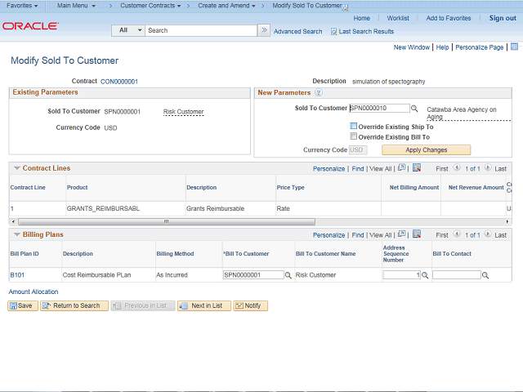Screen dimensions: 523x392
Task: Click contract line 1 link
Action: point(12,209)
